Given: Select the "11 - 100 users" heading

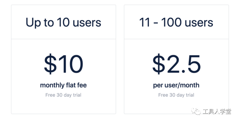Looking at the screenshot, I should pyautogui.click(x=176, y=22).
